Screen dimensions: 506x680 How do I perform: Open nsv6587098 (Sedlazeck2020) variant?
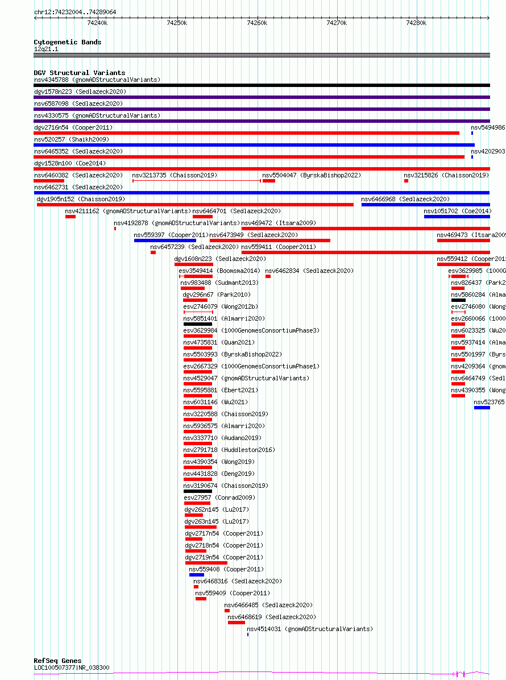coord(78,103)
